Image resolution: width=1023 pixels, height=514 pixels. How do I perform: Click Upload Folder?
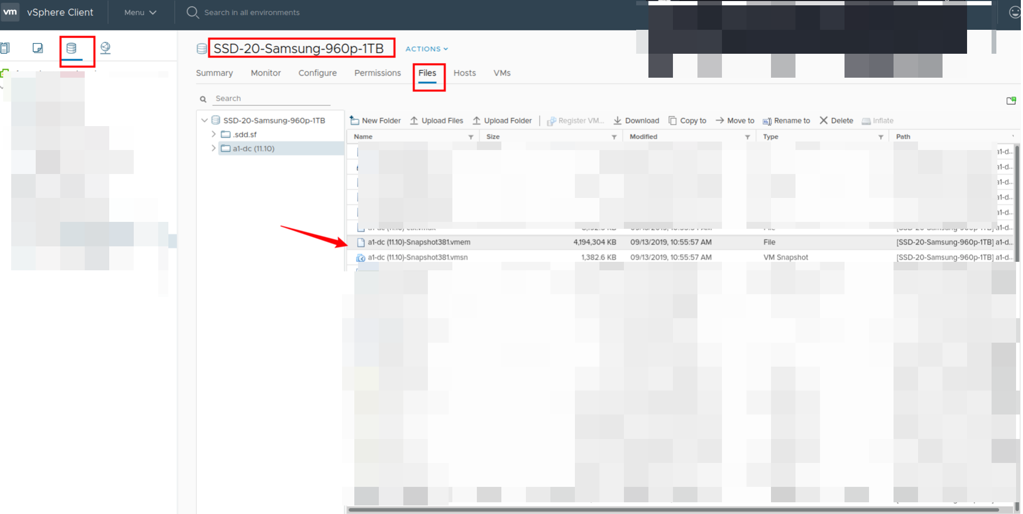[x=502, y=121]
